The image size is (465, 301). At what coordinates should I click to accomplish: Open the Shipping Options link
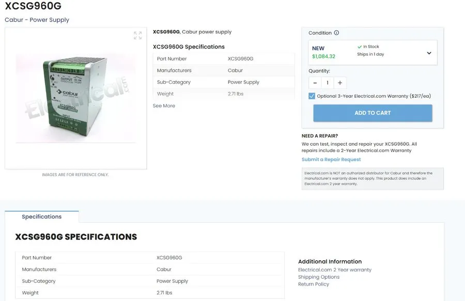(x=319, y=277)
